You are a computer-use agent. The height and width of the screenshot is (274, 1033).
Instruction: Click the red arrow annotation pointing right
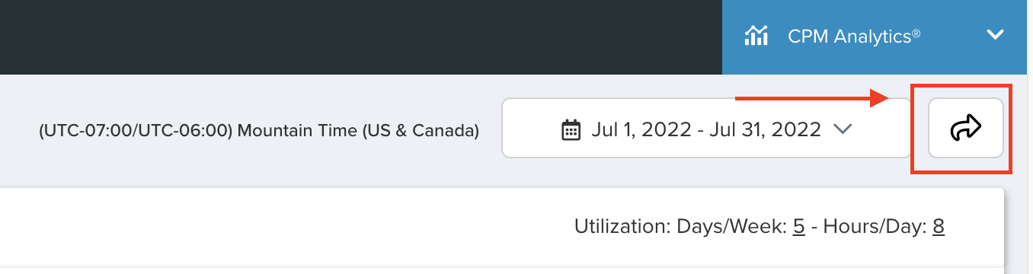pyautogui.click(x=812, y=97)
